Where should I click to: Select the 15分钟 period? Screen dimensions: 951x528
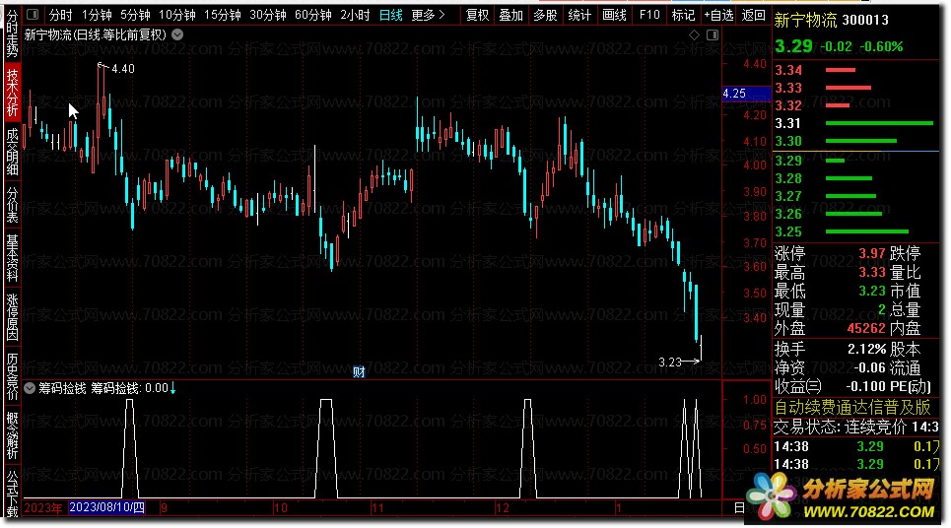coord(222,15)
